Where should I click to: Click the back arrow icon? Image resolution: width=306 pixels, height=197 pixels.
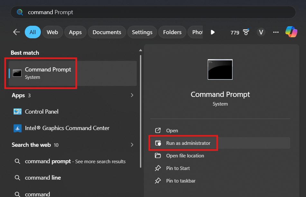[x=16, y=32]
